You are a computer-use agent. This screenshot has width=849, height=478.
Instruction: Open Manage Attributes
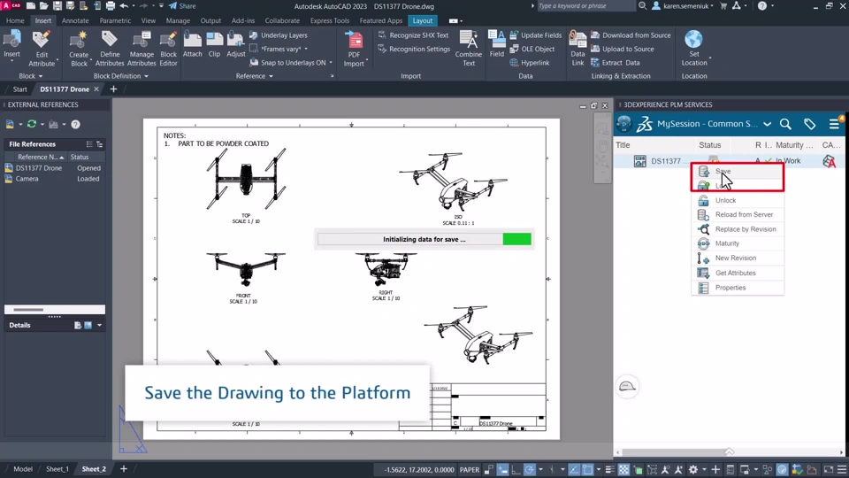coord(141,48)
